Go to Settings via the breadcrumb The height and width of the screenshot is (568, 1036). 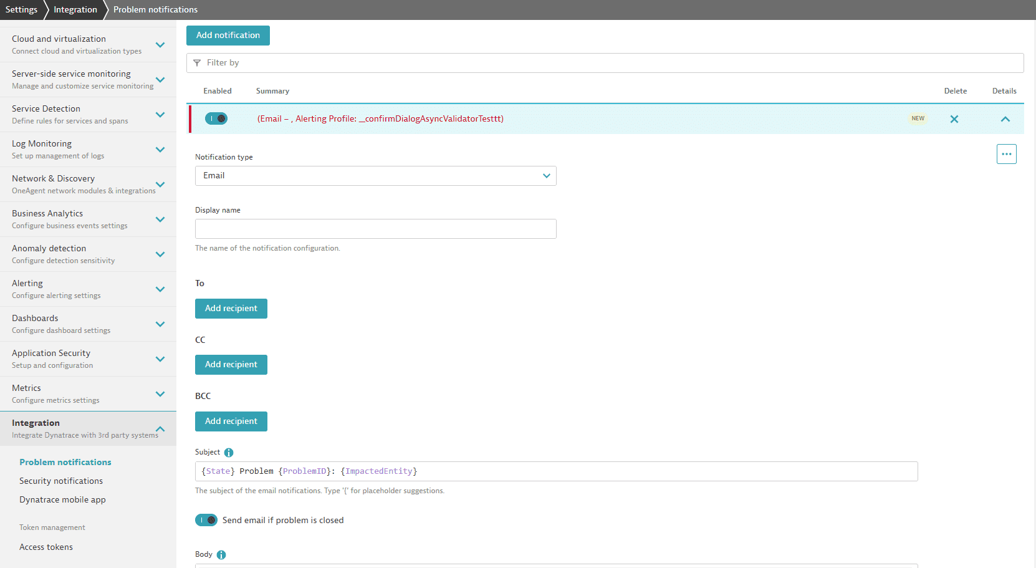tap(21, 9)
